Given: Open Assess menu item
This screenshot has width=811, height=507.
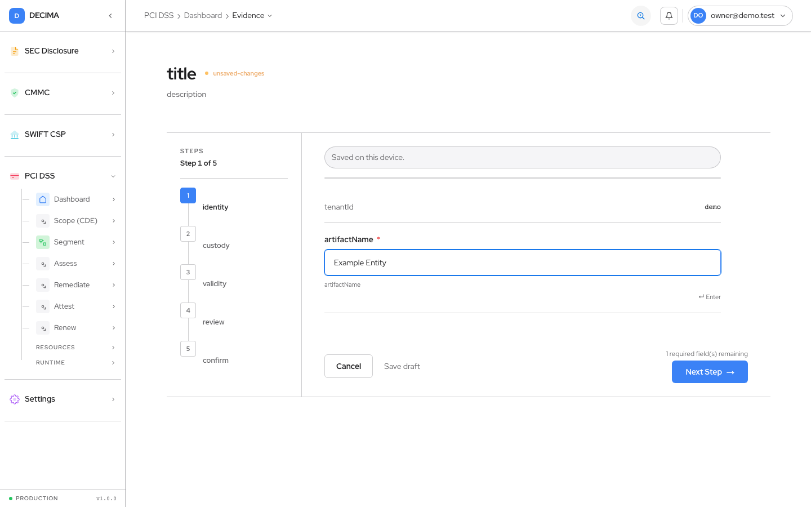Looking at the screenshot, I should tap(75, 264).
